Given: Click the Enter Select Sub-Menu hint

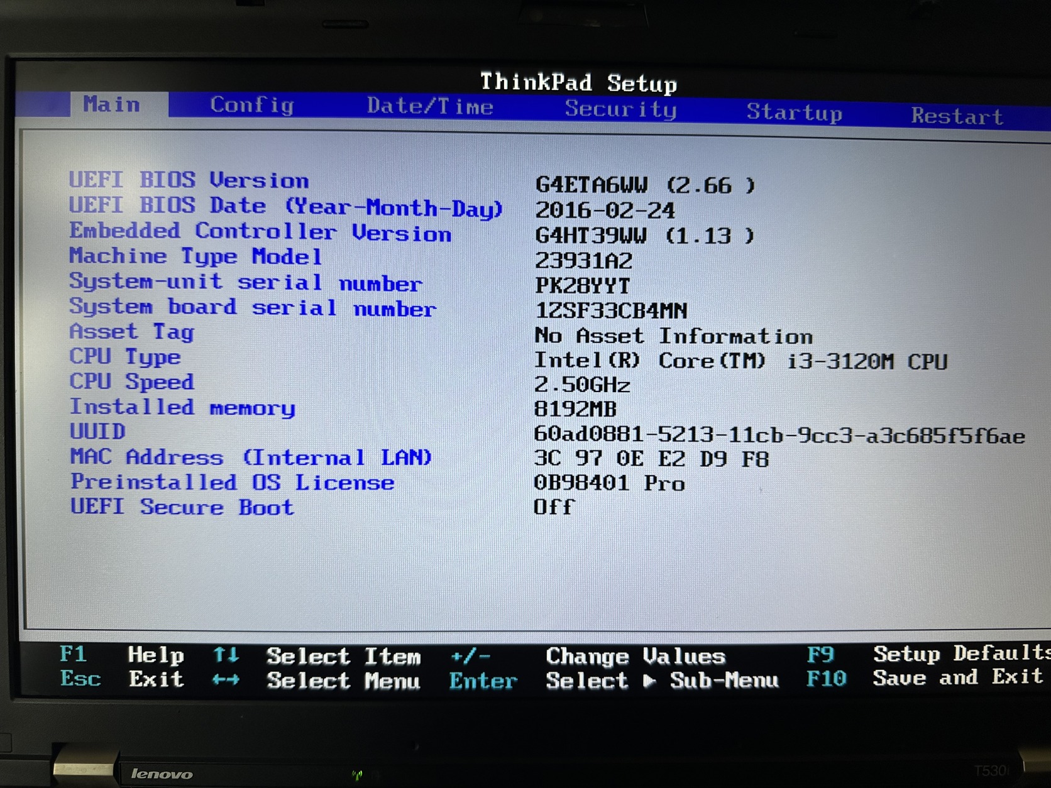Looking at the screenshot, I should pos(614,681).
